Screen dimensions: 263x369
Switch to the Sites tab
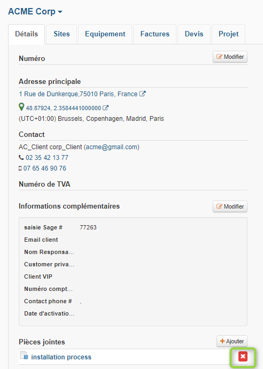tap(61, 34)
